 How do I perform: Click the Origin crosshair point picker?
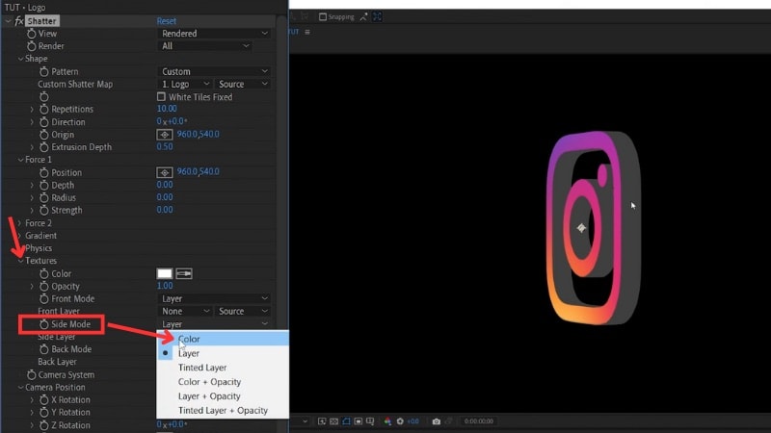164,135
